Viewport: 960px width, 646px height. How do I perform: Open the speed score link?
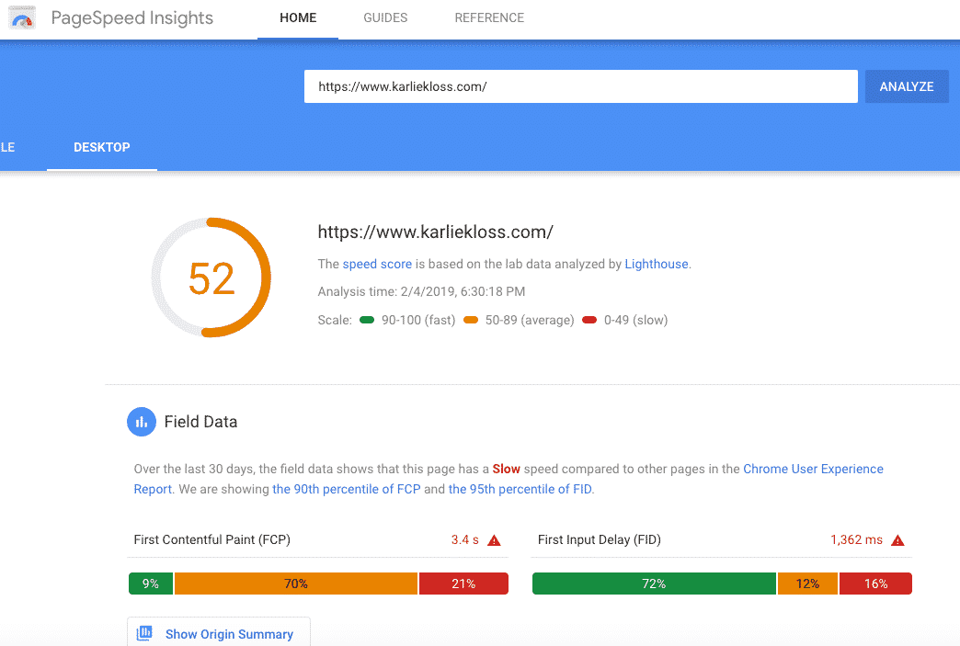[x=377, y=265]
